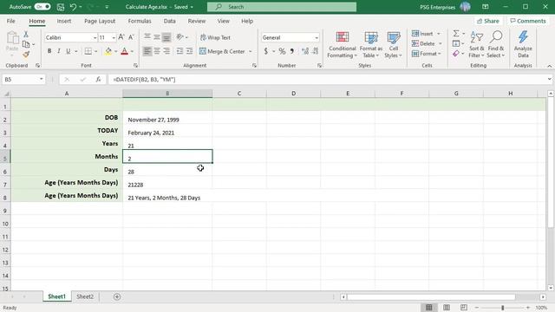The width and height of the screenshot is (555, 312).
Task: Open the Calibri font name dropdown
Action: (95, 37)
